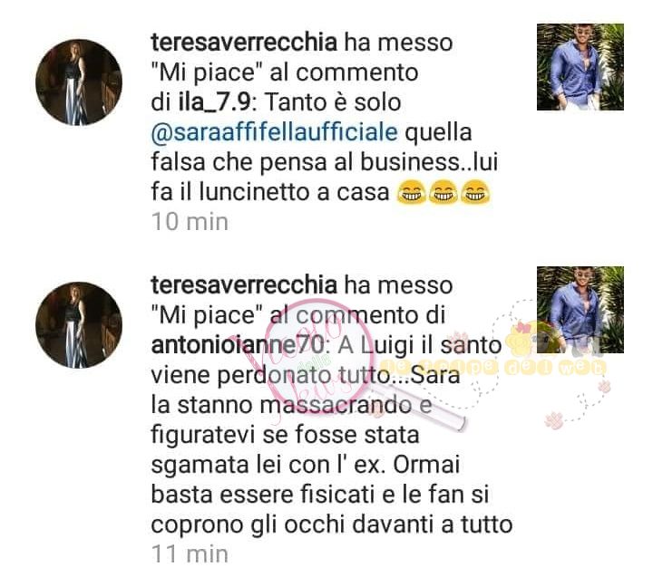
Task: Open the @saraaffifellaufficiale mention
Action: tap(274, 133)
